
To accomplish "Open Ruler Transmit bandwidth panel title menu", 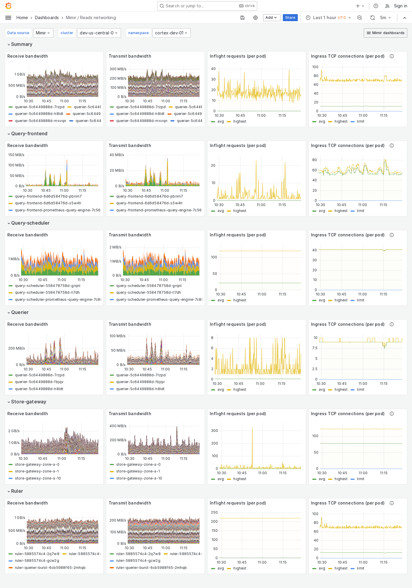I will (x=130, y=503).
